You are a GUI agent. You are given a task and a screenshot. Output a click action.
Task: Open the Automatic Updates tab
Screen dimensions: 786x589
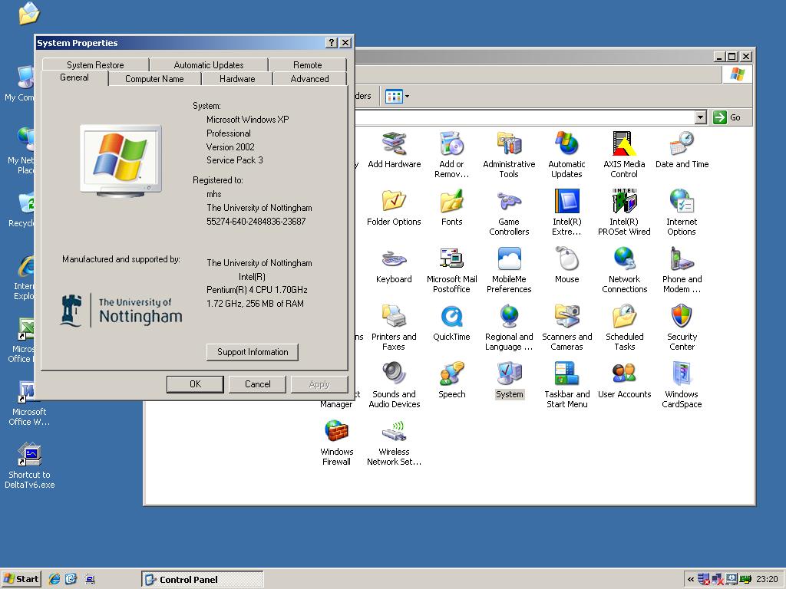coord(209,65)
